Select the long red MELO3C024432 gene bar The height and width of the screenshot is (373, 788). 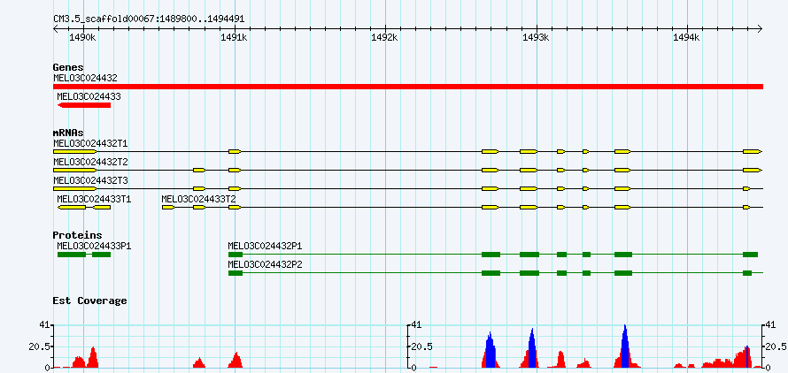click(408, 87)
